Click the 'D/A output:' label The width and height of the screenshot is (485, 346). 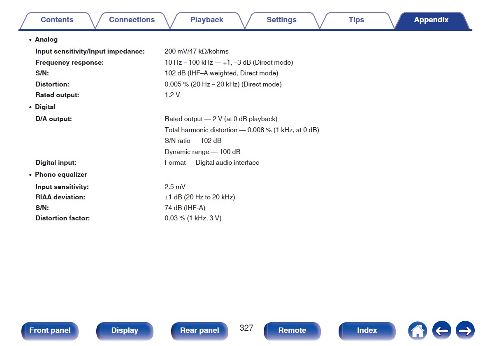coord(53,119)
